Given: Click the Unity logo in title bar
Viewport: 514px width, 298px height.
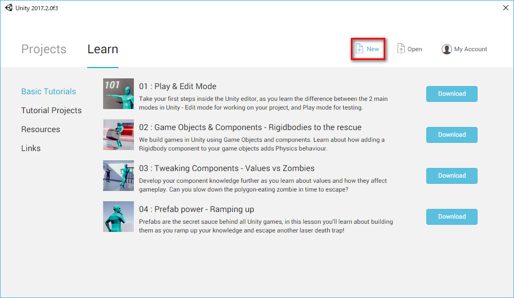Looking at the screenshot, I should (x=9, y=8).
